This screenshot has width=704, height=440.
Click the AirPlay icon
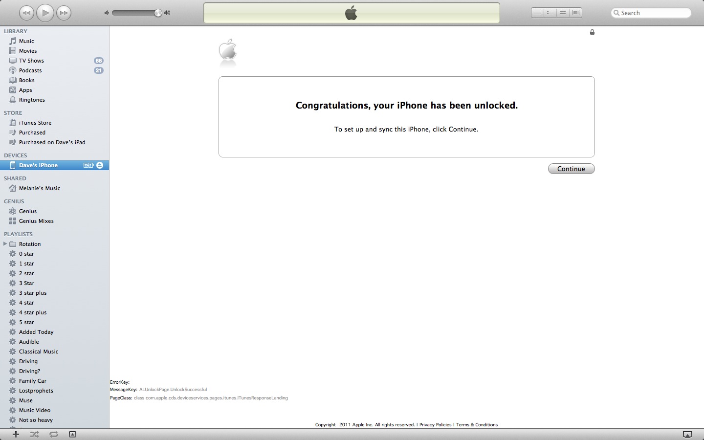tap(687, 434)
